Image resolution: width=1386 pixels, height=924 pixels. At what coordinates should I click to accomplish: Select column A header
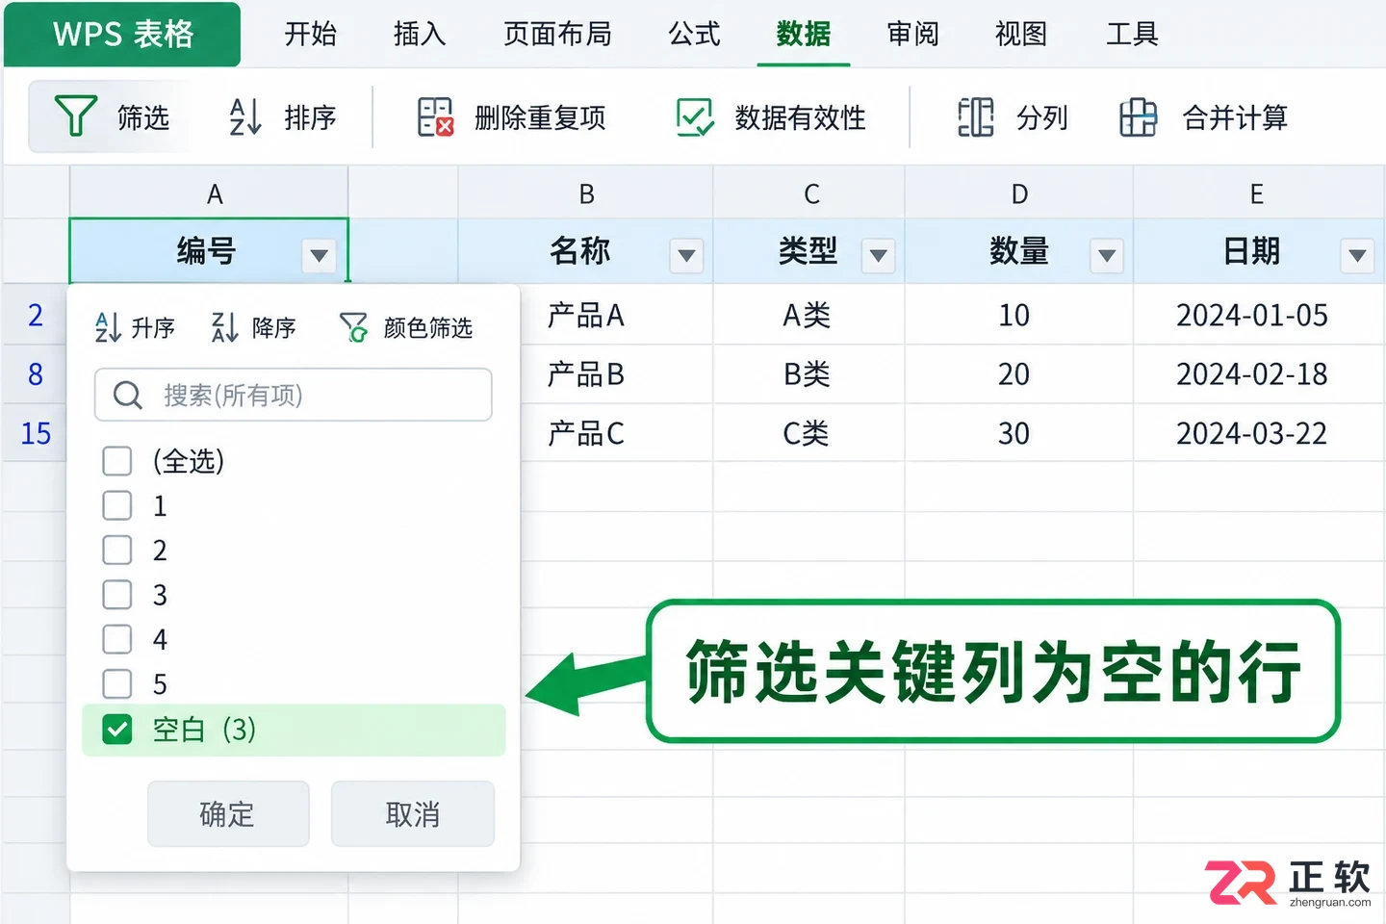[x=209, y=193]
